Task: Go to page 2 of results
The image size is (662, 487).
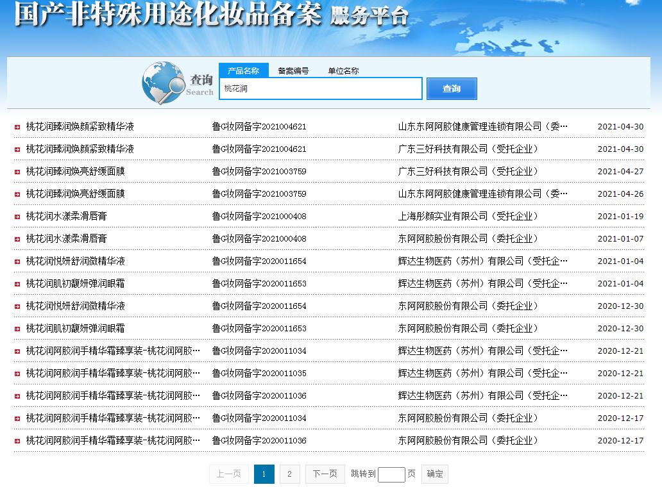Action: coord(290,474)
